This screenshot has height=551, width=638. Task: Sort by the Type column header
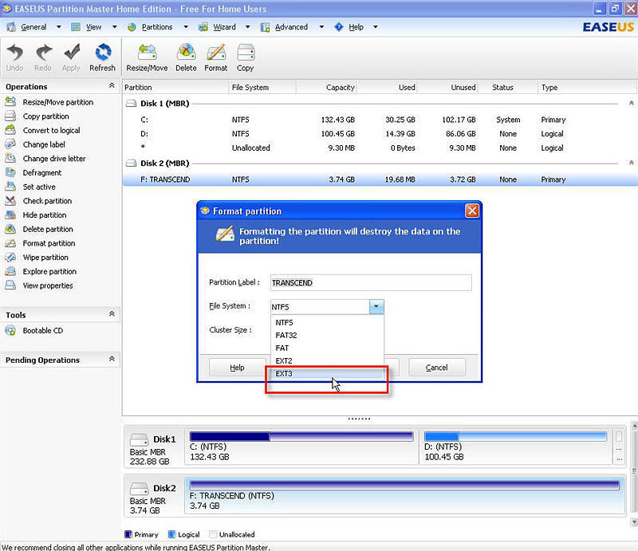click(x=586, y=88)
